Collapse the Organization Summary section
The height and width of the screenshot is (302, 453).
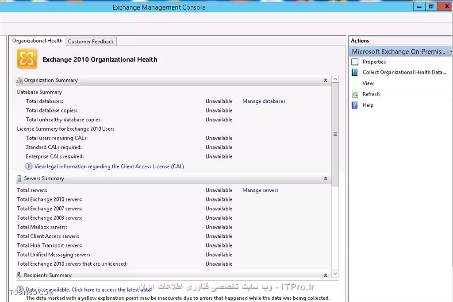[326, 81]
